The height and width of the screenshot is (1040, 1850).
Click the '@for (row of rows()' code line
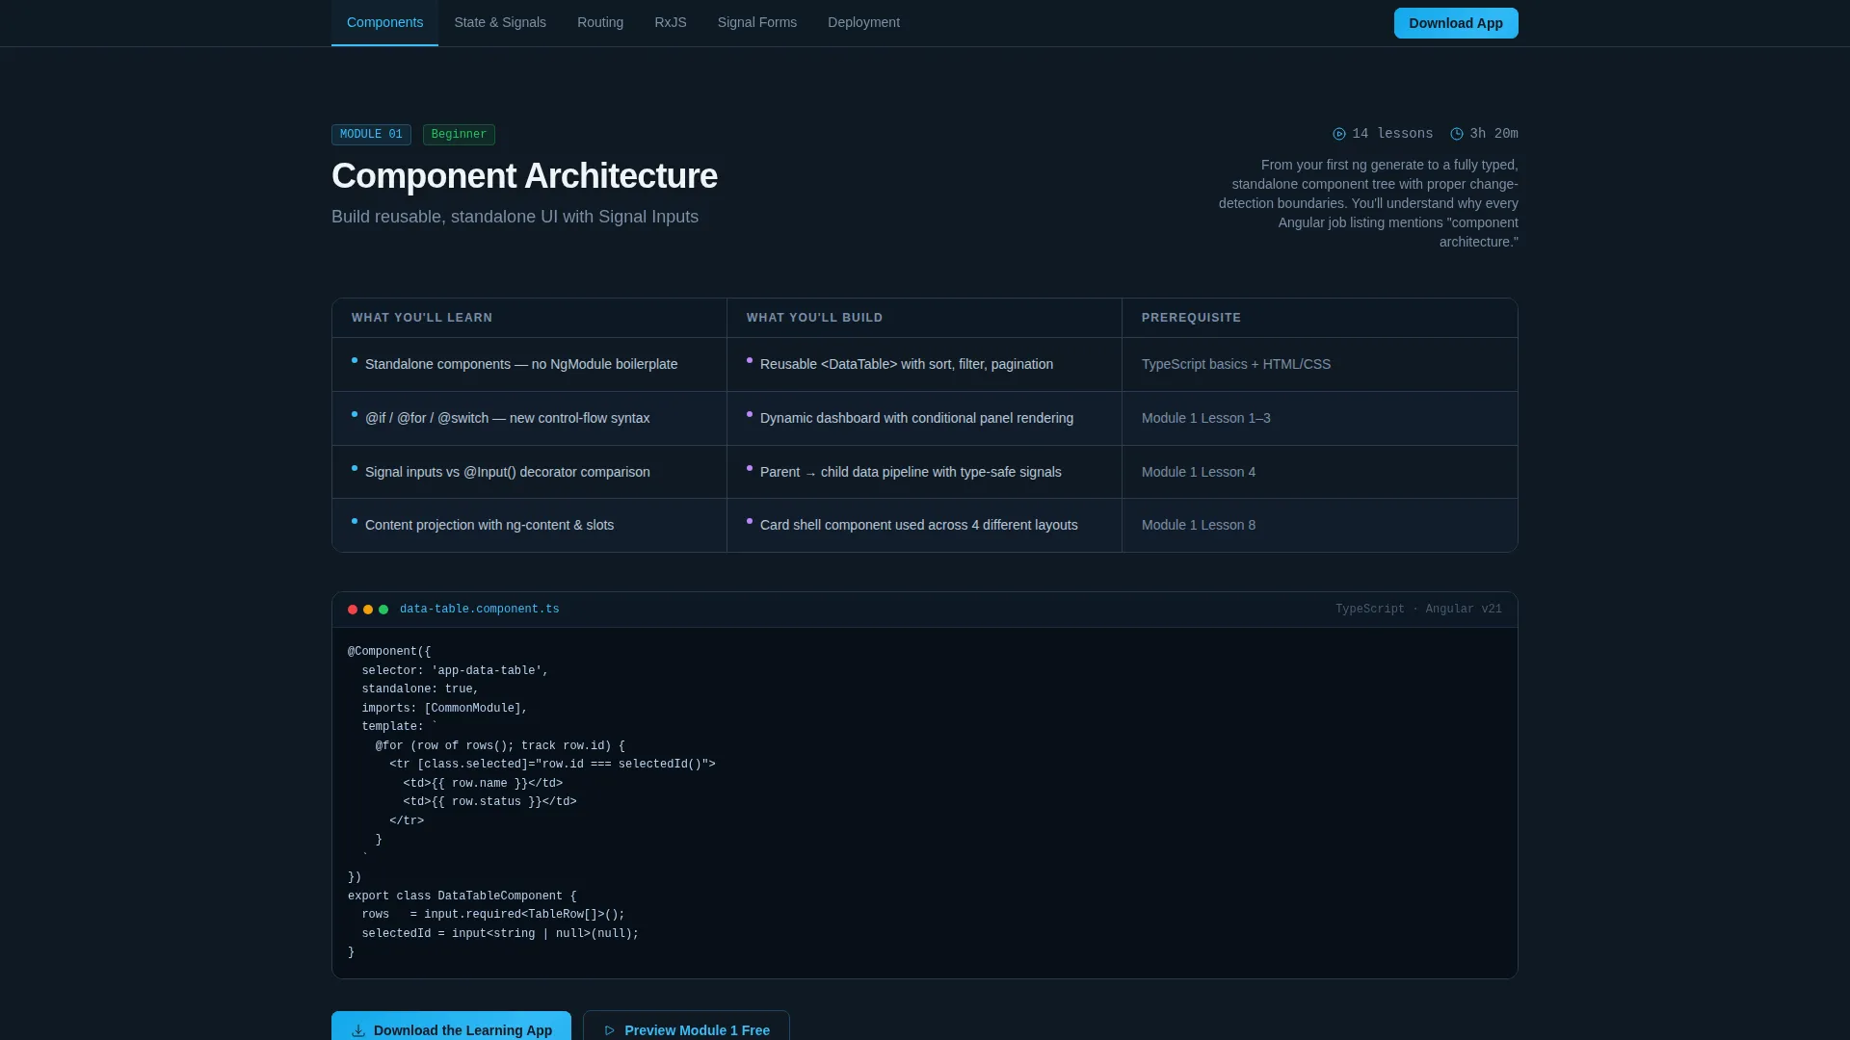click(x=500, y=745)
